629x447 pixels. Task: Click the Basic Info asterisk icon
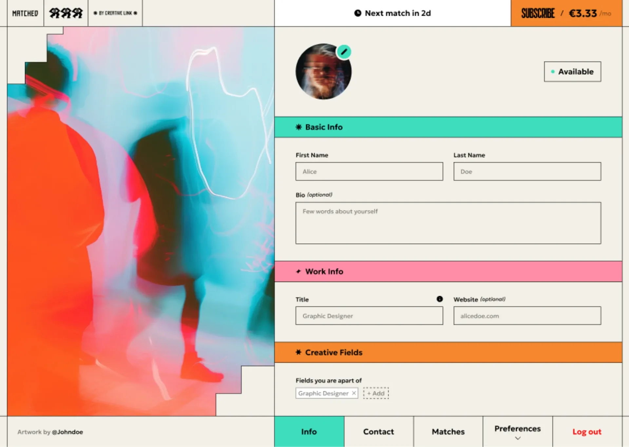pyautogui.click(x=298, y=127)
